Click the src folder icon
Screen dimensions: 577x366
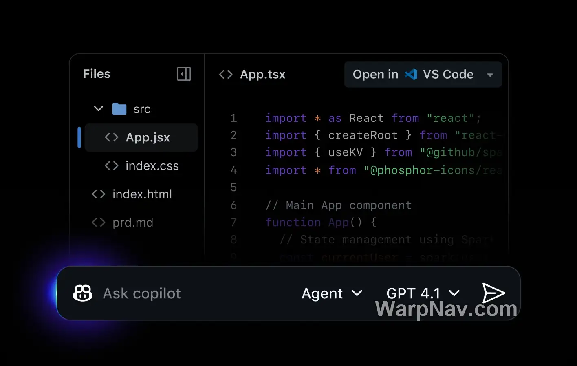(119, 109)
